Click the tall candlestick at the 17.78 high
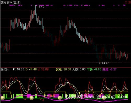 point(35,10)
